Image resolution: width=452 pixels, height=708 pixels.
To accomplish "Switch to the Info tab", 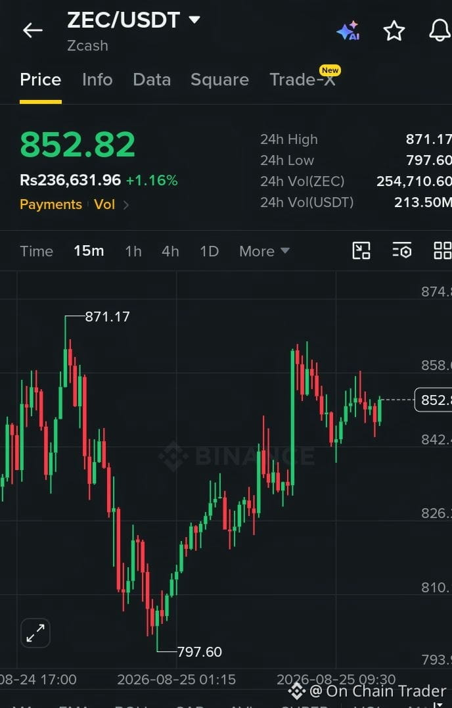I will (97, 80).
